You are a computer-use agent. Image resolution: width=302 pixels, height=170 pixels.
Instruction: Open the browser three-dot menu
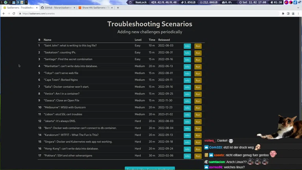click(298, 13)
